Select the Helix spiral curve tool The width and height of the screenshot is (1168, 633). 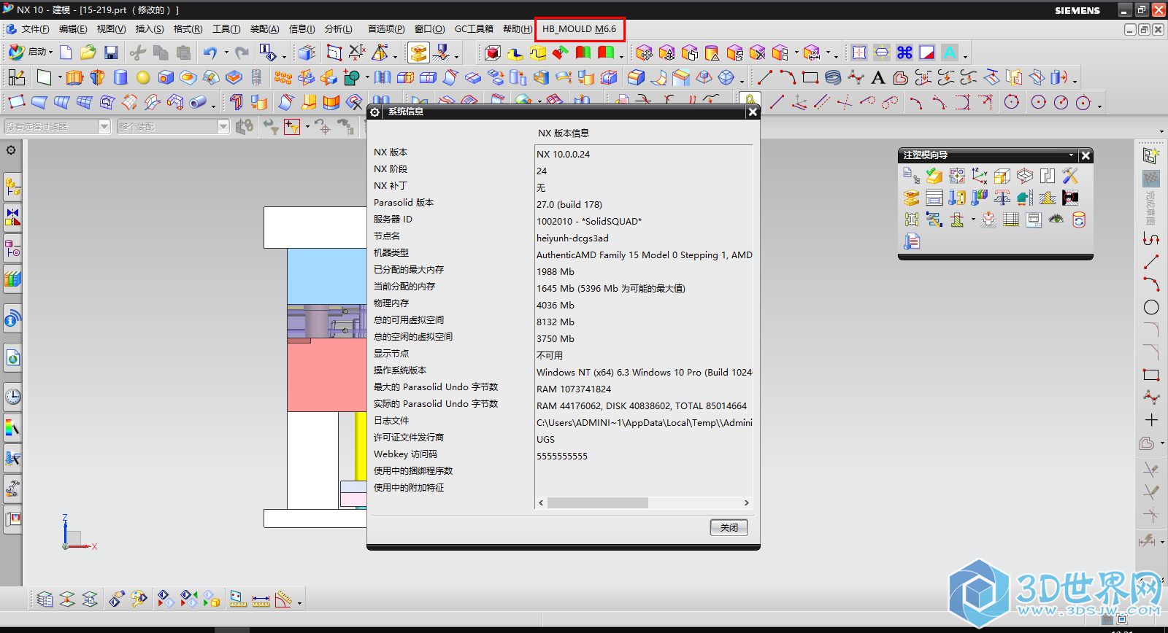[833, 77]
